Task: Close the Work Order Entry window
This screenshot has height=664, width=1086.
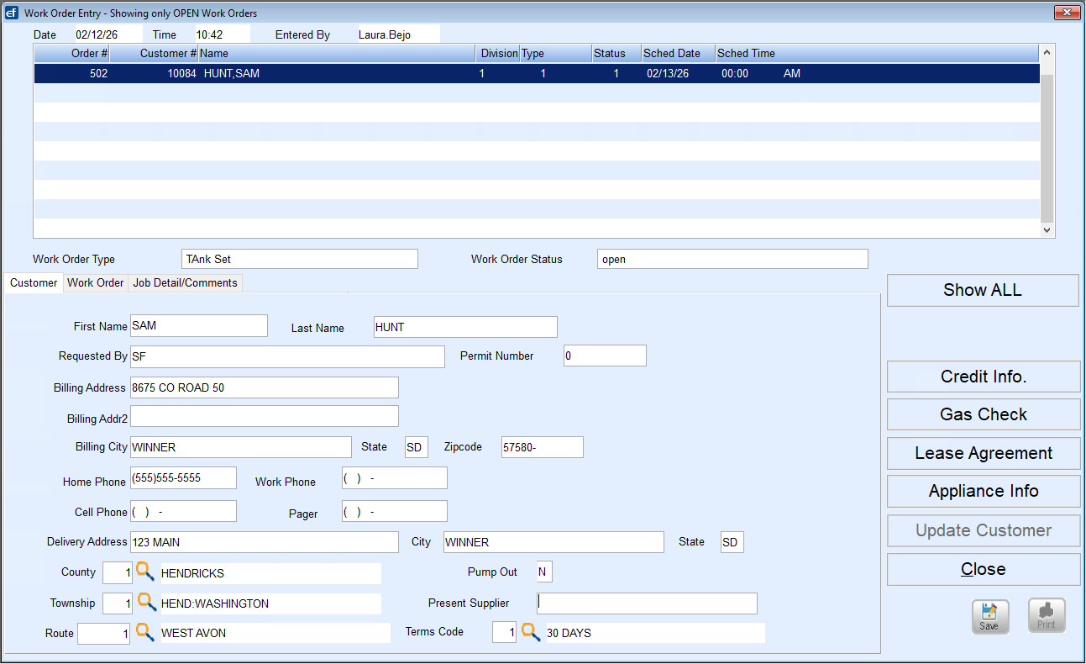Action: (1067, 13)
